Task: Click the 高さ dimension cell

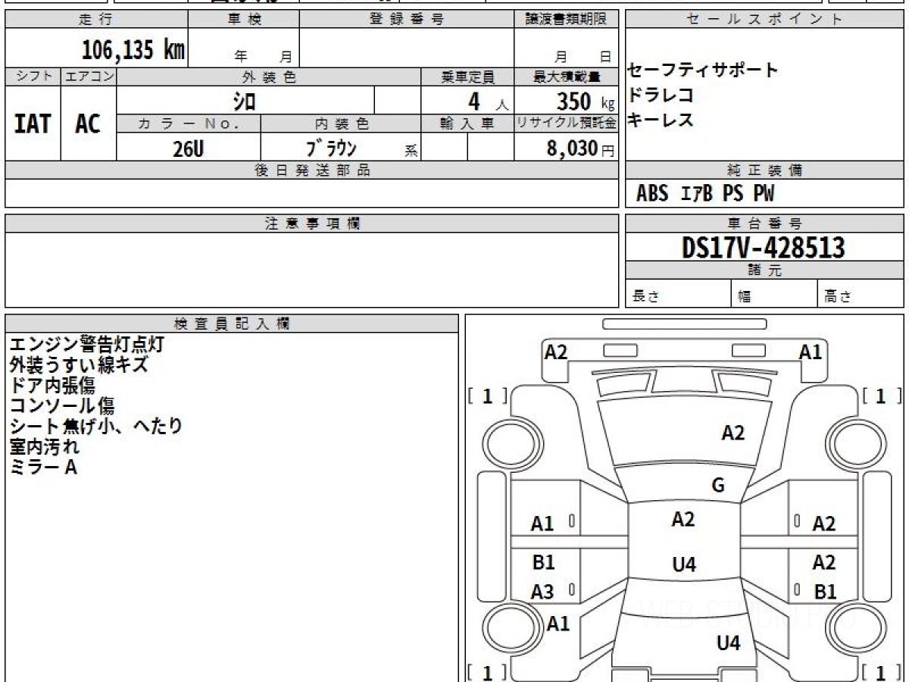Action: pyautogui.click(x=861, y=295)
